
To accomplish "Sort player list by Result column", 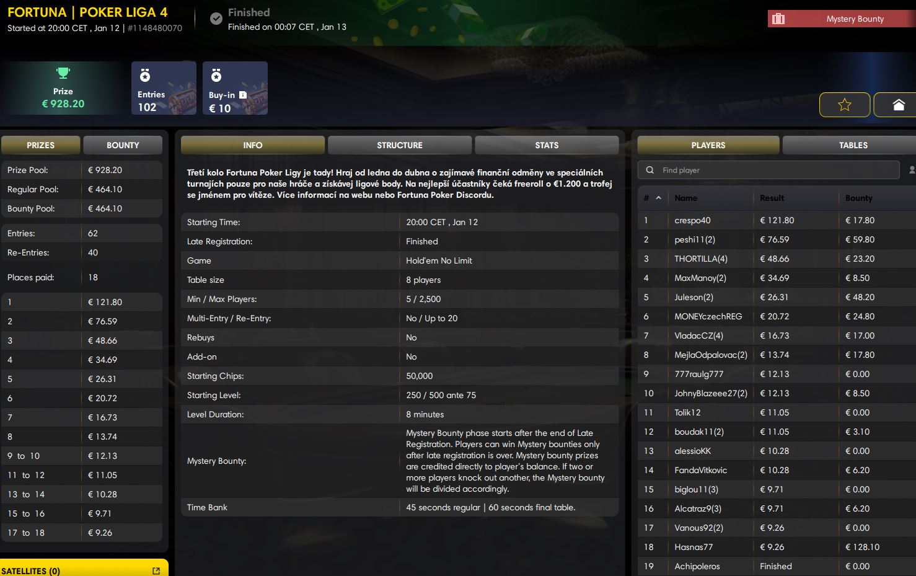I will click(x=772, y=198).
